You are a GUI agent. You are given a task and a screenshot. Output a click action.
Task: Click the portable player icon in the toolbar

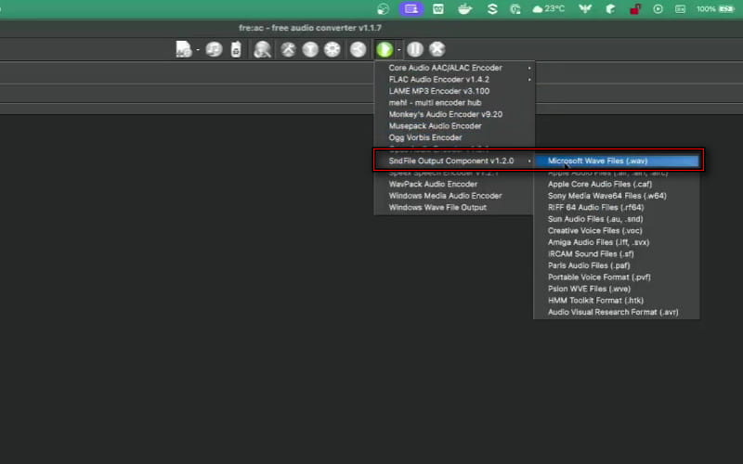tap(236, 49)
